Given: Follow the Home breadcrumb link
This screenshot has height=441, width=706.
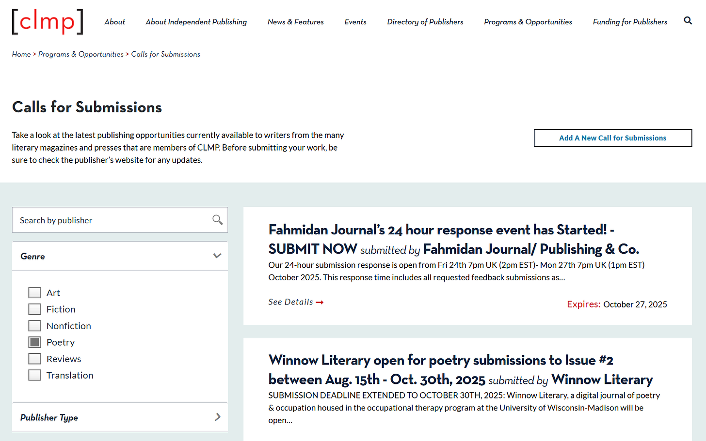Looking at the screenshot, I should tap(21, 54).
